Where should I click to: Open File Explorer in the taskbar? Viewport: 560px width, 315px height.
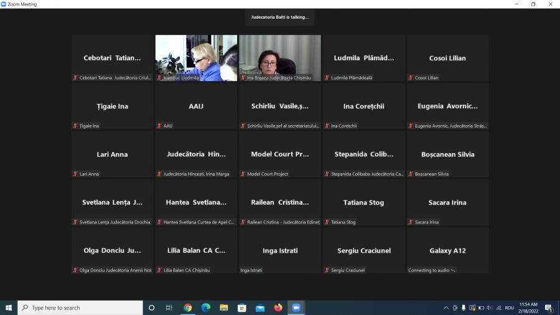tap(223, 308)
